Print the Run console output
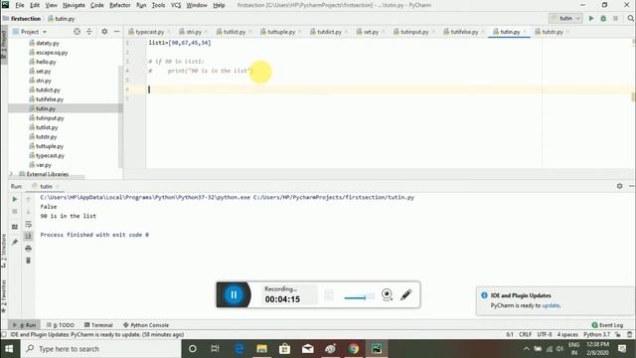This screenshot has height=358, width=636. 28,248
